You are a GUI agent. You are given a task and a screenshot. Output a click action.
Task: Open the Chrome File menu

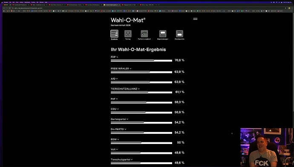click(x=10, y=2)
